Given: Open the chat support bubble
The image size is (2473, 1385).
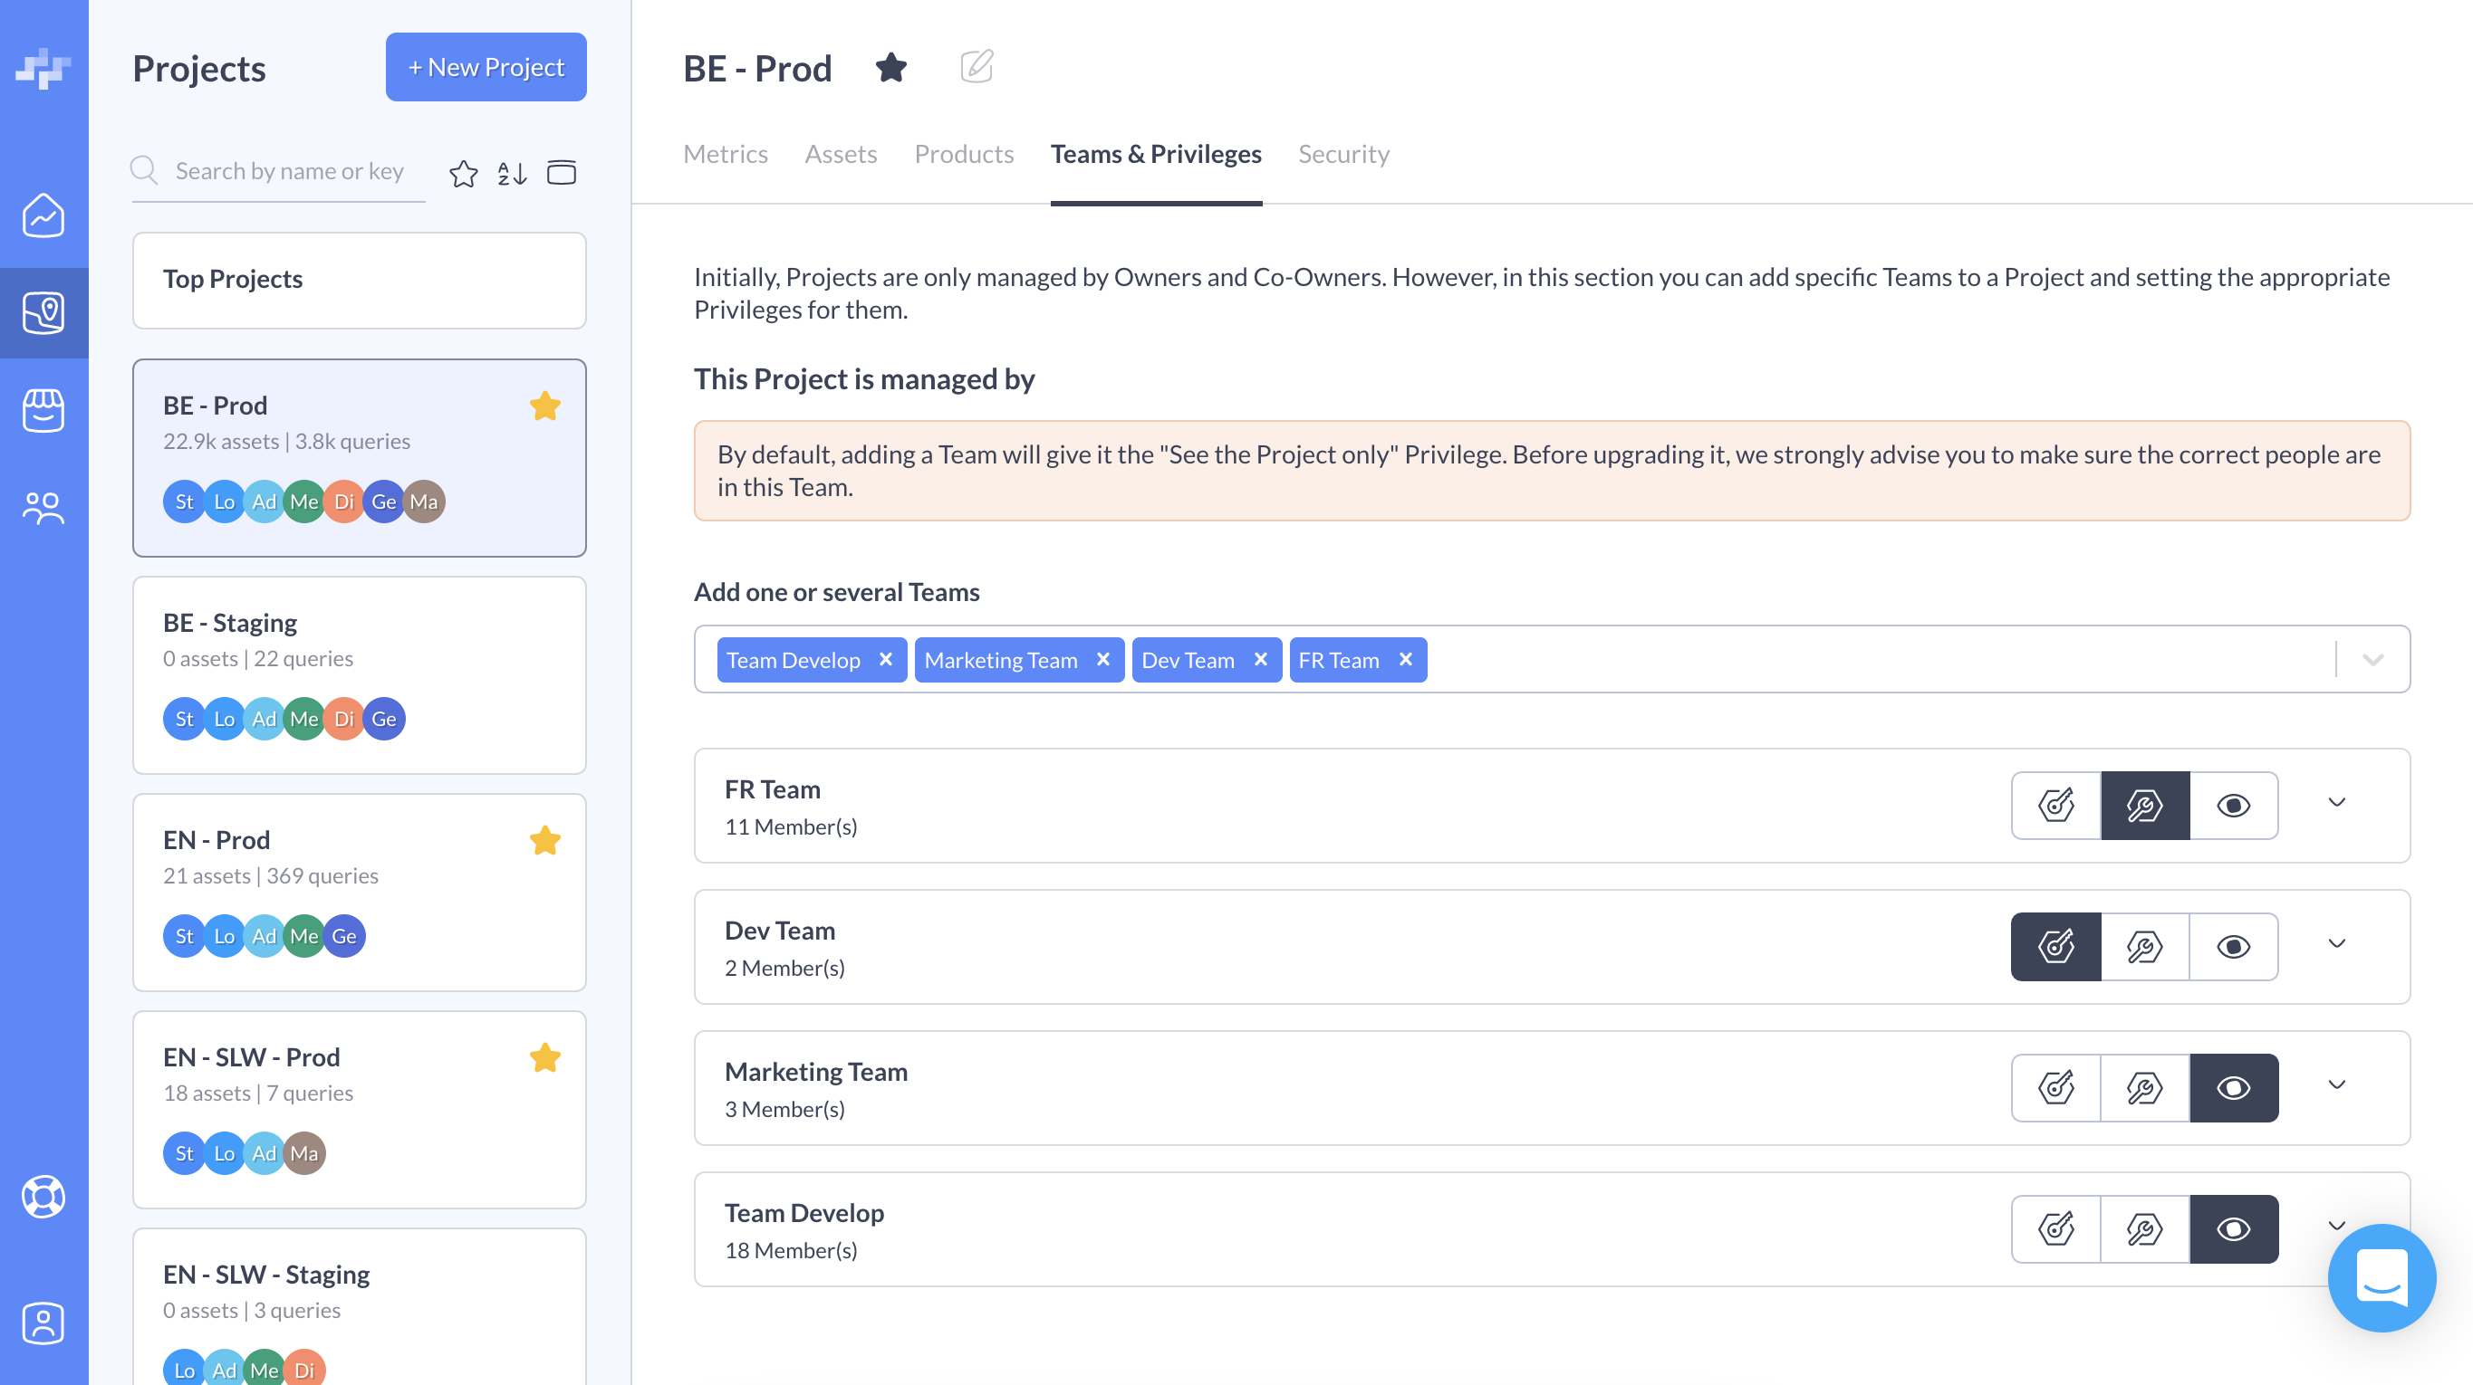Looking at the screenshot, I should (2381, 1277).
